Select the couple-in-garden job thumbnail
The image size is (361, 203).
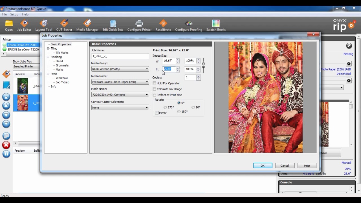click(23, 86)
